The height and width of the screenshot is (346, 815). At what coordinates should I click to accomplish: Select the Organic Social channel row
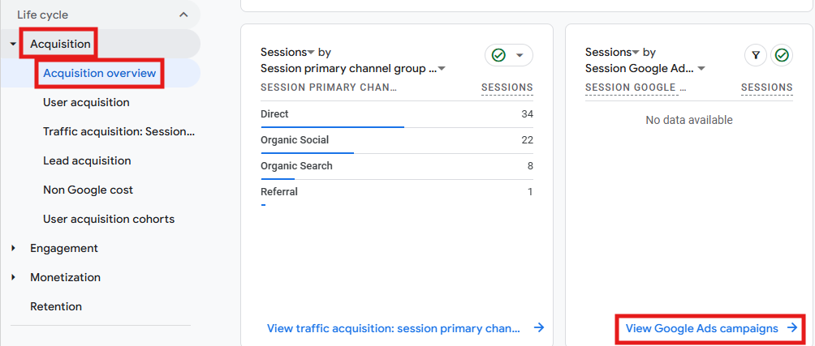tap(397, 140)
